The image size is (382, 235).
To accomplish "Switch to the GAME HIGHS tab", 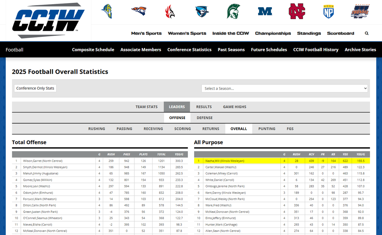I will (235, 107).
